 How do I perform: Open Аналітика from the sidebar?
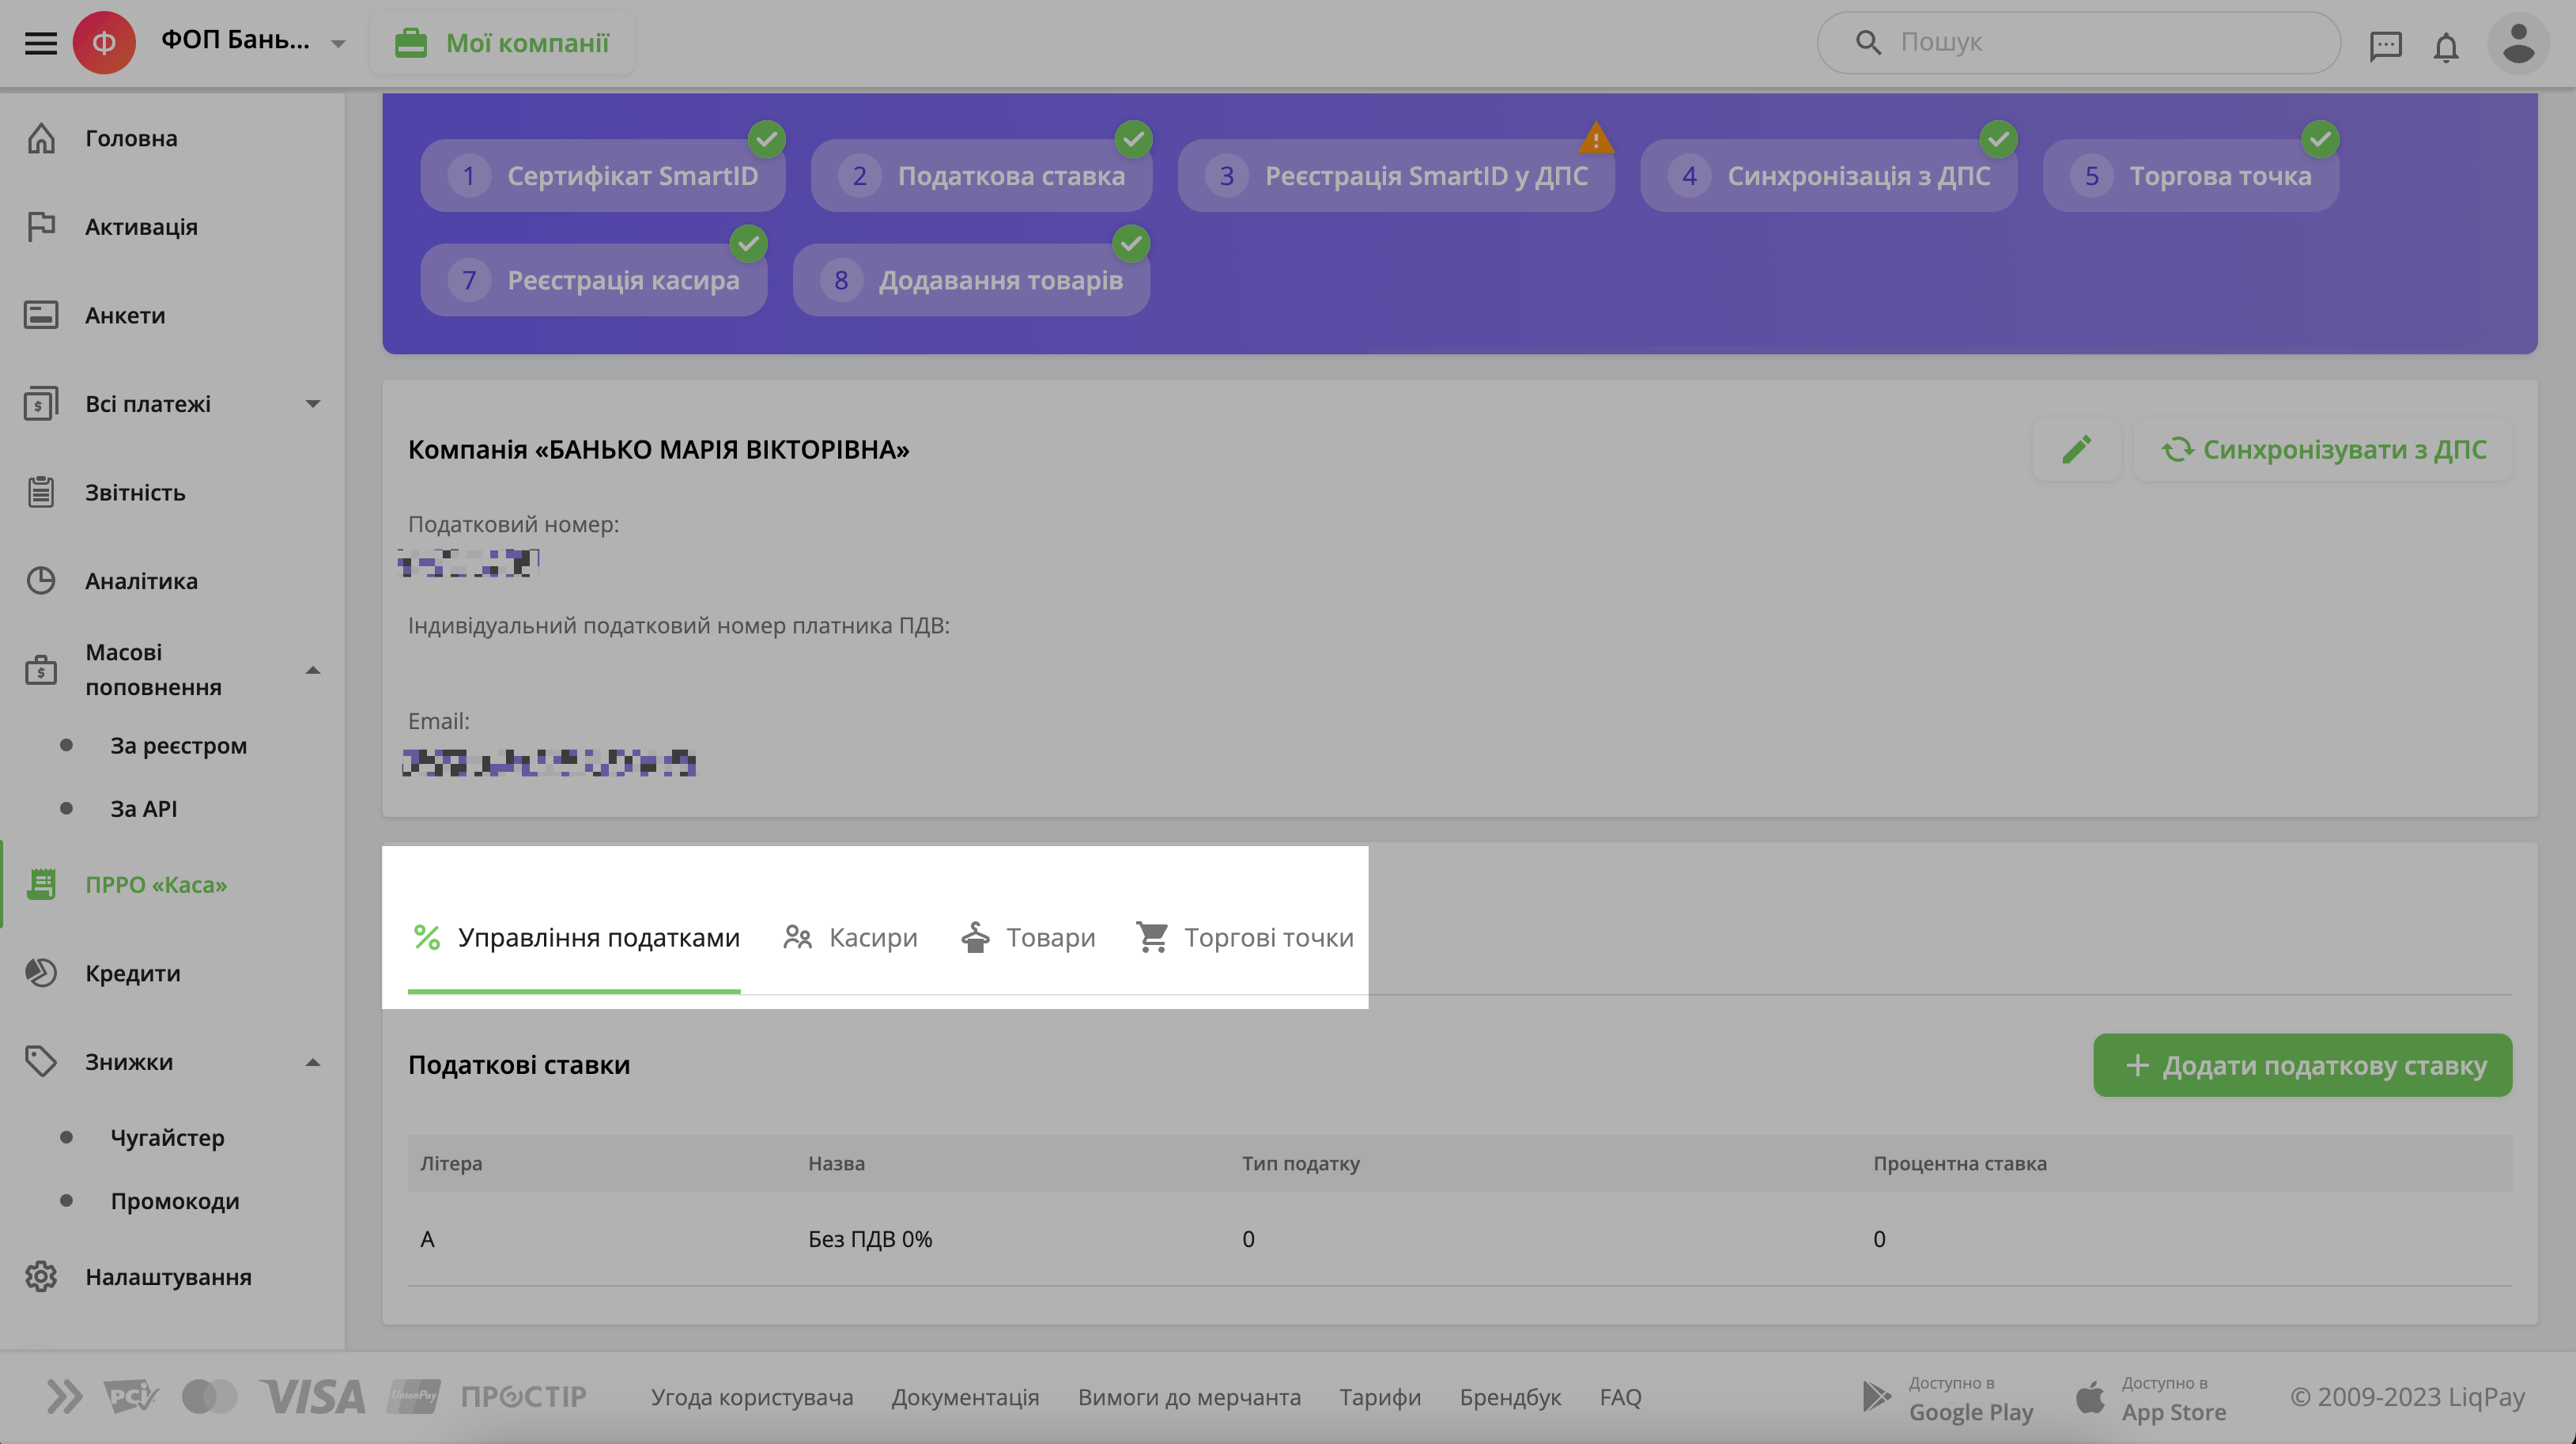(141, 581)
